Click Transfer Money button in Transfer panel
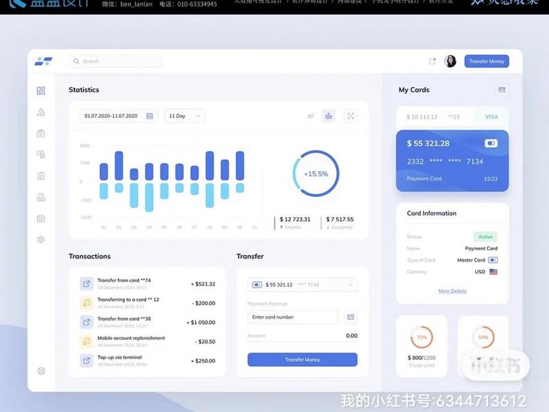The image size is (549, 412). pos(303,360)
